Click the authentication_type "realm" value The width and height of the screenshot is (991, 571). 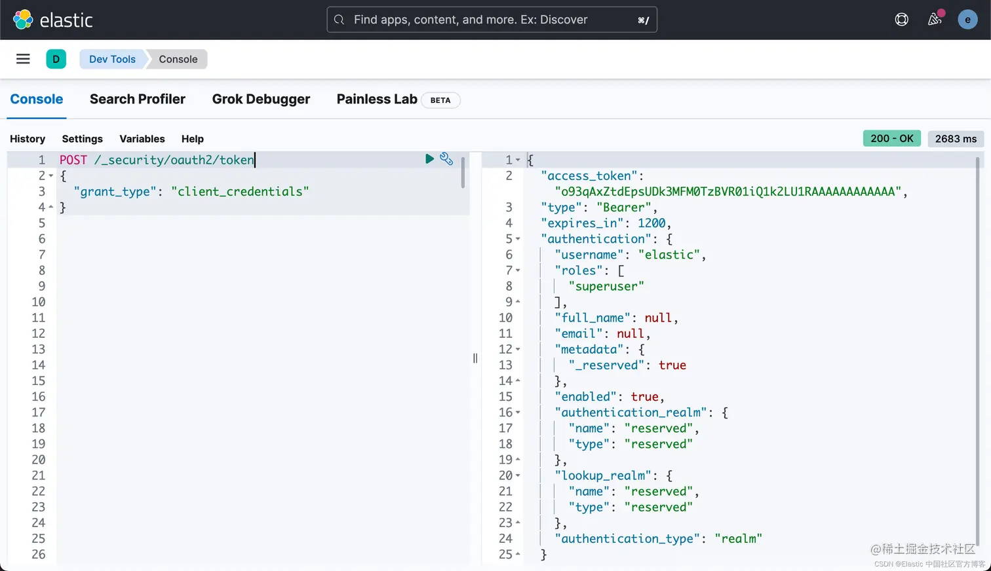click(739, 538)
